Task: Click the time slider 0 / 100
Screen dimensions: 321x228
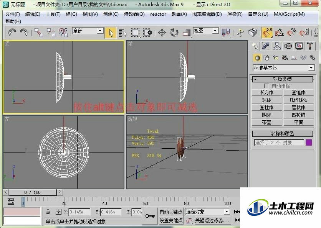Action: click(33, 192)
